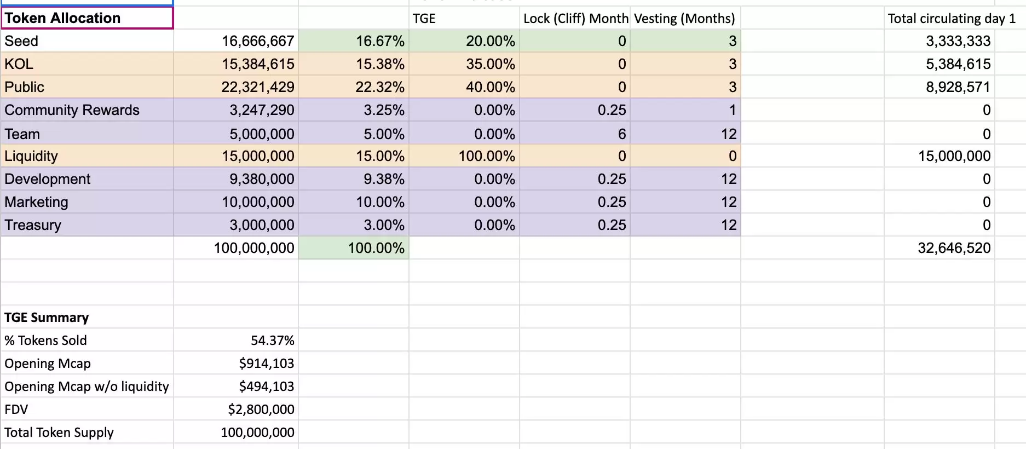Click the Community Rewards label cell
Screen dimensions: 1026x449
pos(87,110)
